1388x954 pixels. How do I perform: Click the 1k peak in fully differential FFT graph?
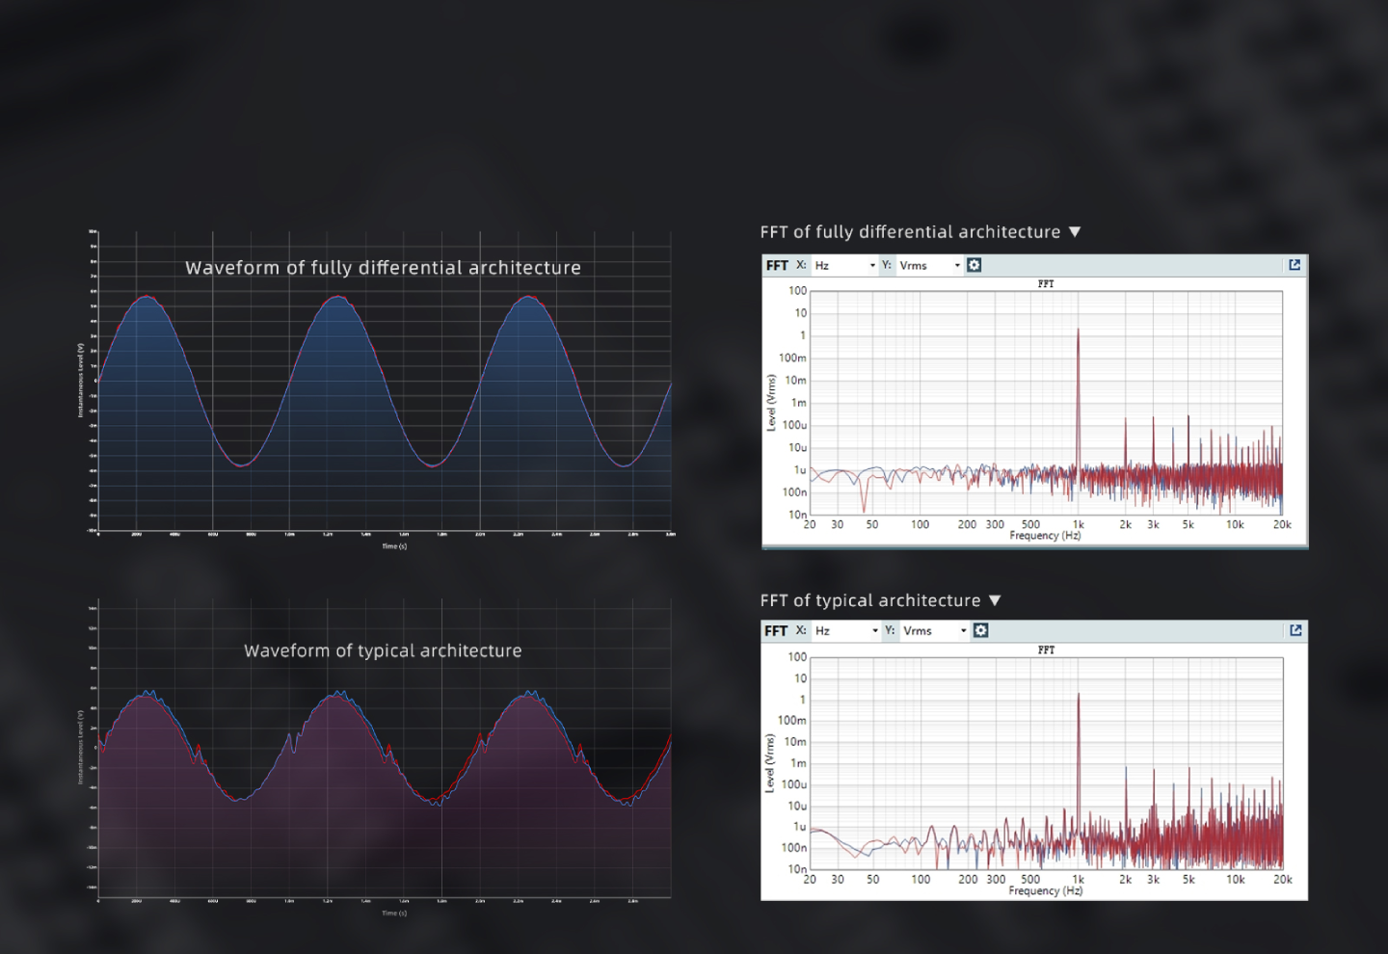pos(1078,400)
